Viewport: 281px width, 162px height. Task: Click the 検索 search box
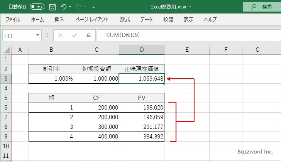(262, 7)
